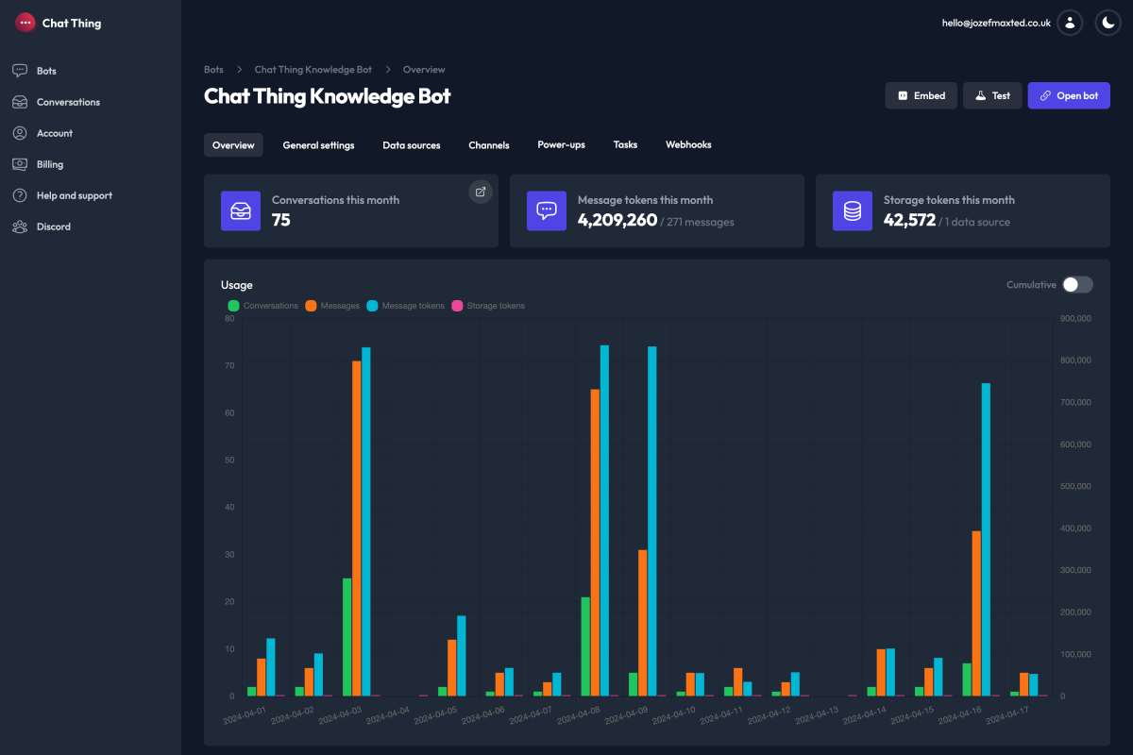The image size is (1133, 755).
Task: Click the green conversations bar for 2024-04-03
Action: click(347, 637)
